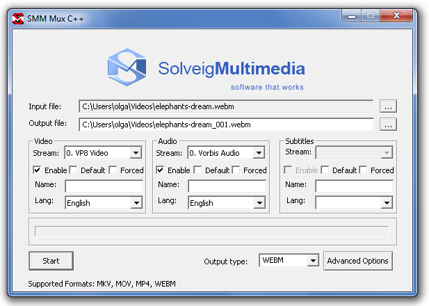Click the Input file path field
Viewport: 429px width, 306px height.
[226, 106]
